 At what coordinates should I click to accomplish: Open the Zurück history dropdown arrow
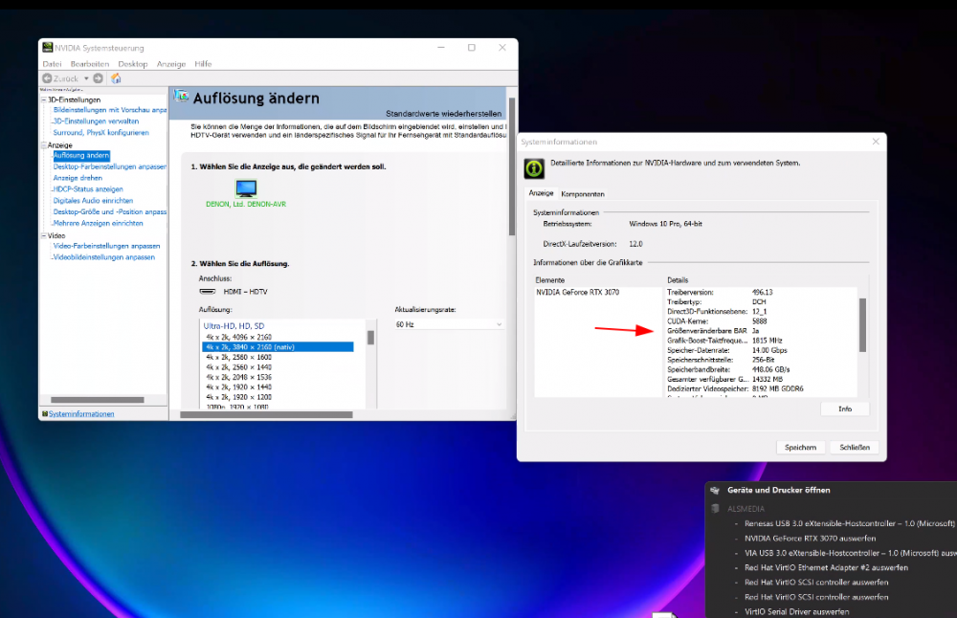[86, 78]
